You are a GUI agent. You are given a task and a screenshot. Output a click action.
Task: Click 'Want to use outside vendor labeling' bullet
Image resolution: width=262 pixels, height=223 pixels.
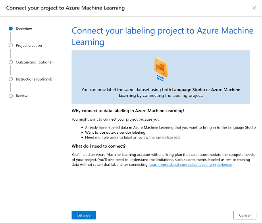coord(115,133)
